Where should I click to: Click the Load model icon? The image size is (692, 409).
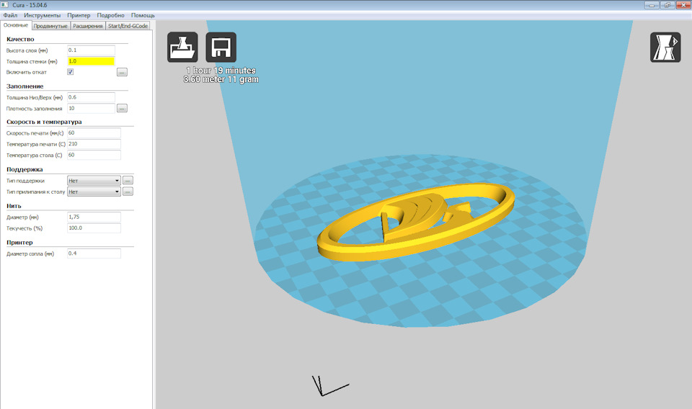coord(182,47)
